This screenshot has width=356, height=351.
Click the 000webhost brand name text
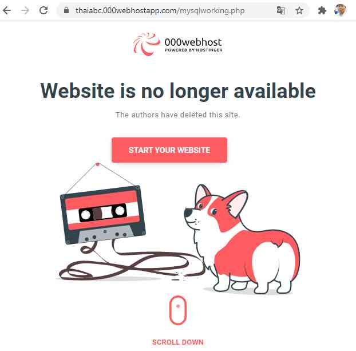click(x=193, y=42)
